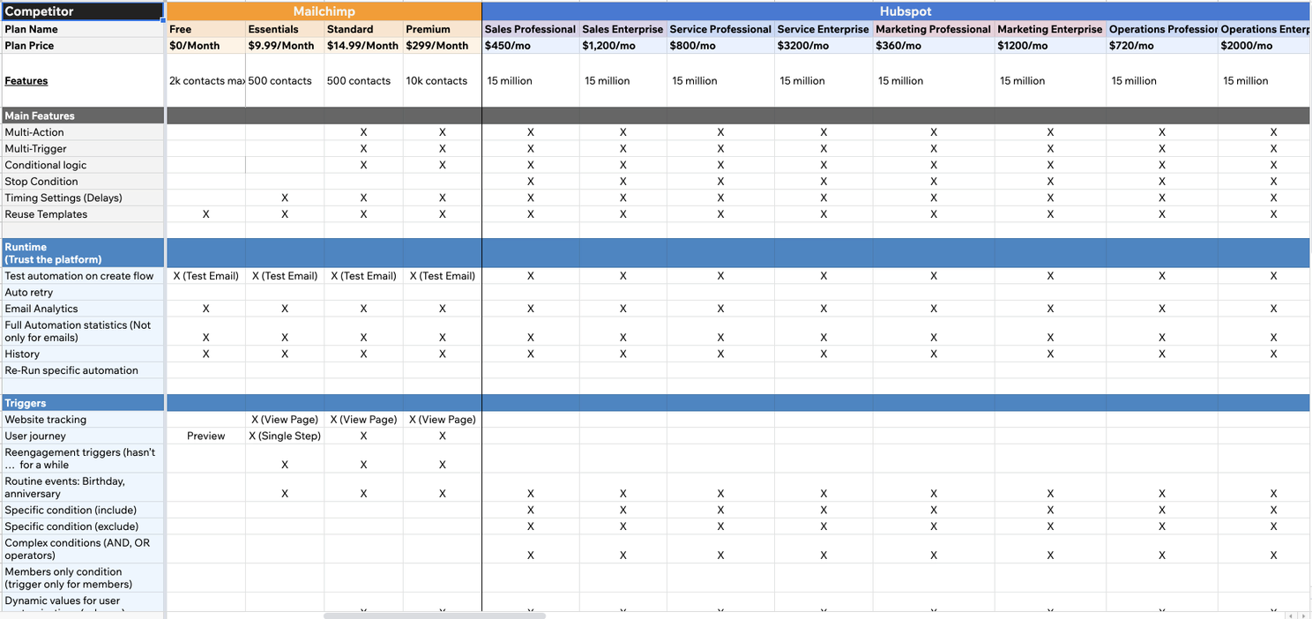Click the $800/mo price cell

coord(721,46)
